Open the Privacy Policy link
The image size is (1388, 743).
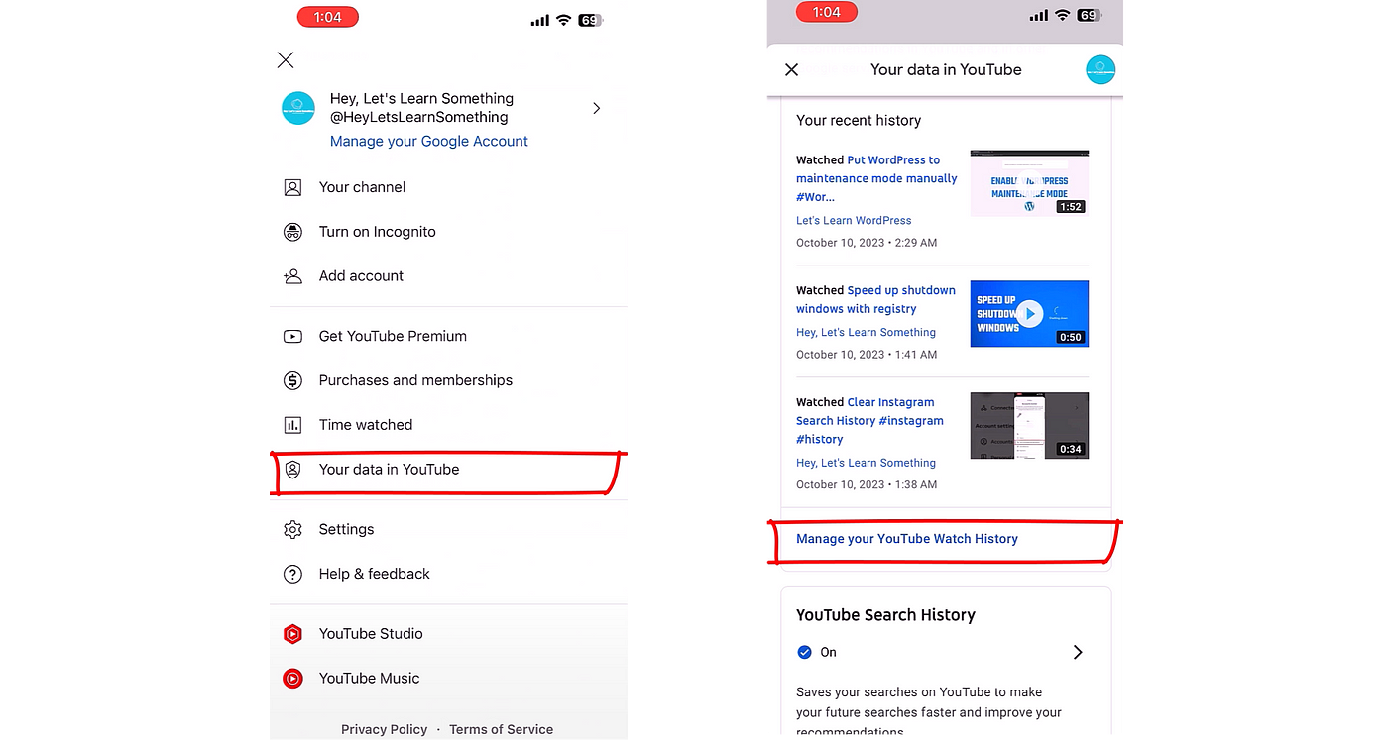384,729
